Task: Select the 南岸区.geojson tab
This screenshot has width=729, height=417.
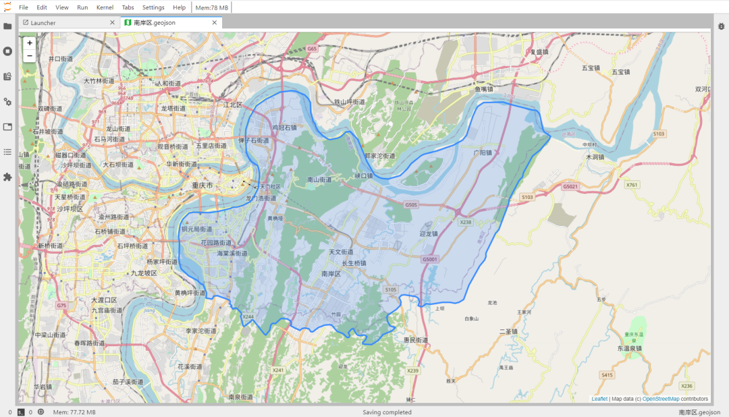Action: 171,22
